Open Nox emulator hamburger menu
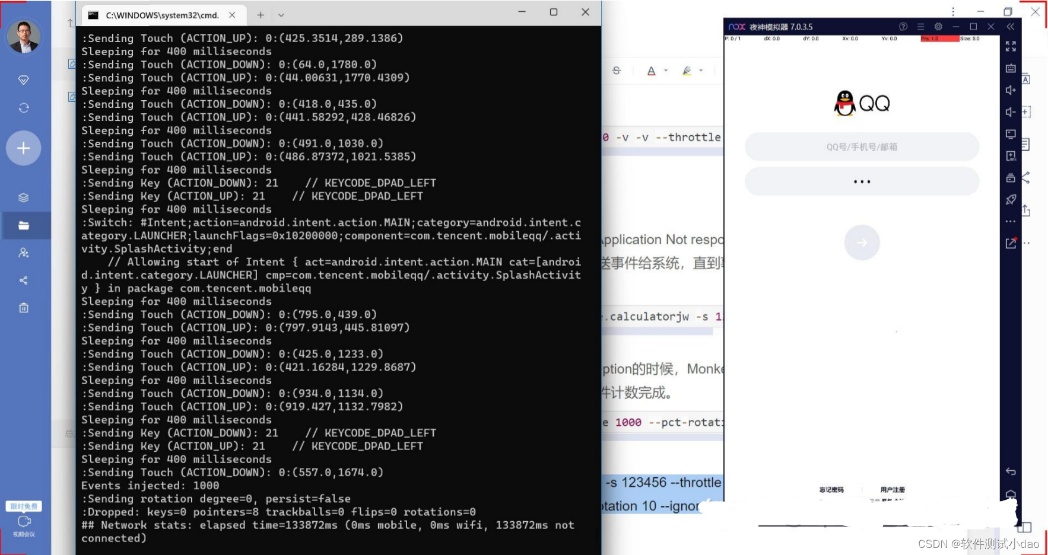The height and width of the screenshot is (555, 1048). (920, 27)
